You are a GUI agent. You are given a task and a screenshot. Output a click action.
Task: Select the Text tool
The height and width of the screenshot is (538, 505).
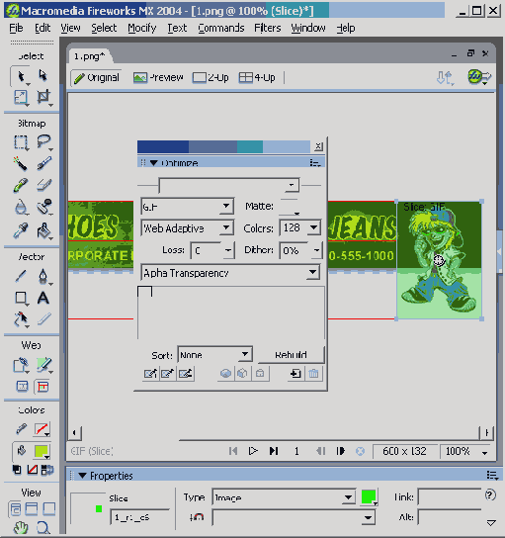coord(43,298)
